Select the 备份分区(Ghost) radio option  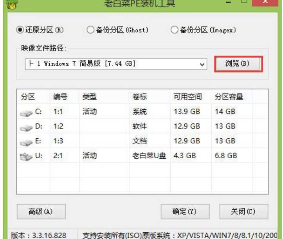tap(90, 30)
